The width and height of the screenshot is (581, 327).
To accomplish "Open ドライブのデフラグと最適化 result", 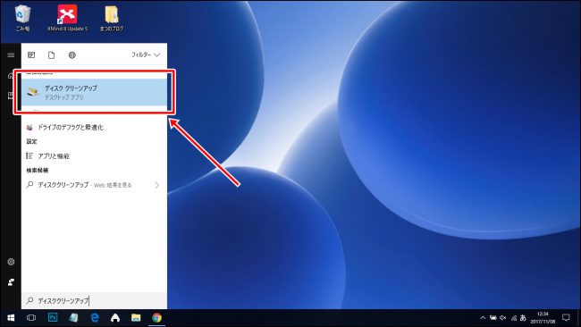I will (94, 128).
